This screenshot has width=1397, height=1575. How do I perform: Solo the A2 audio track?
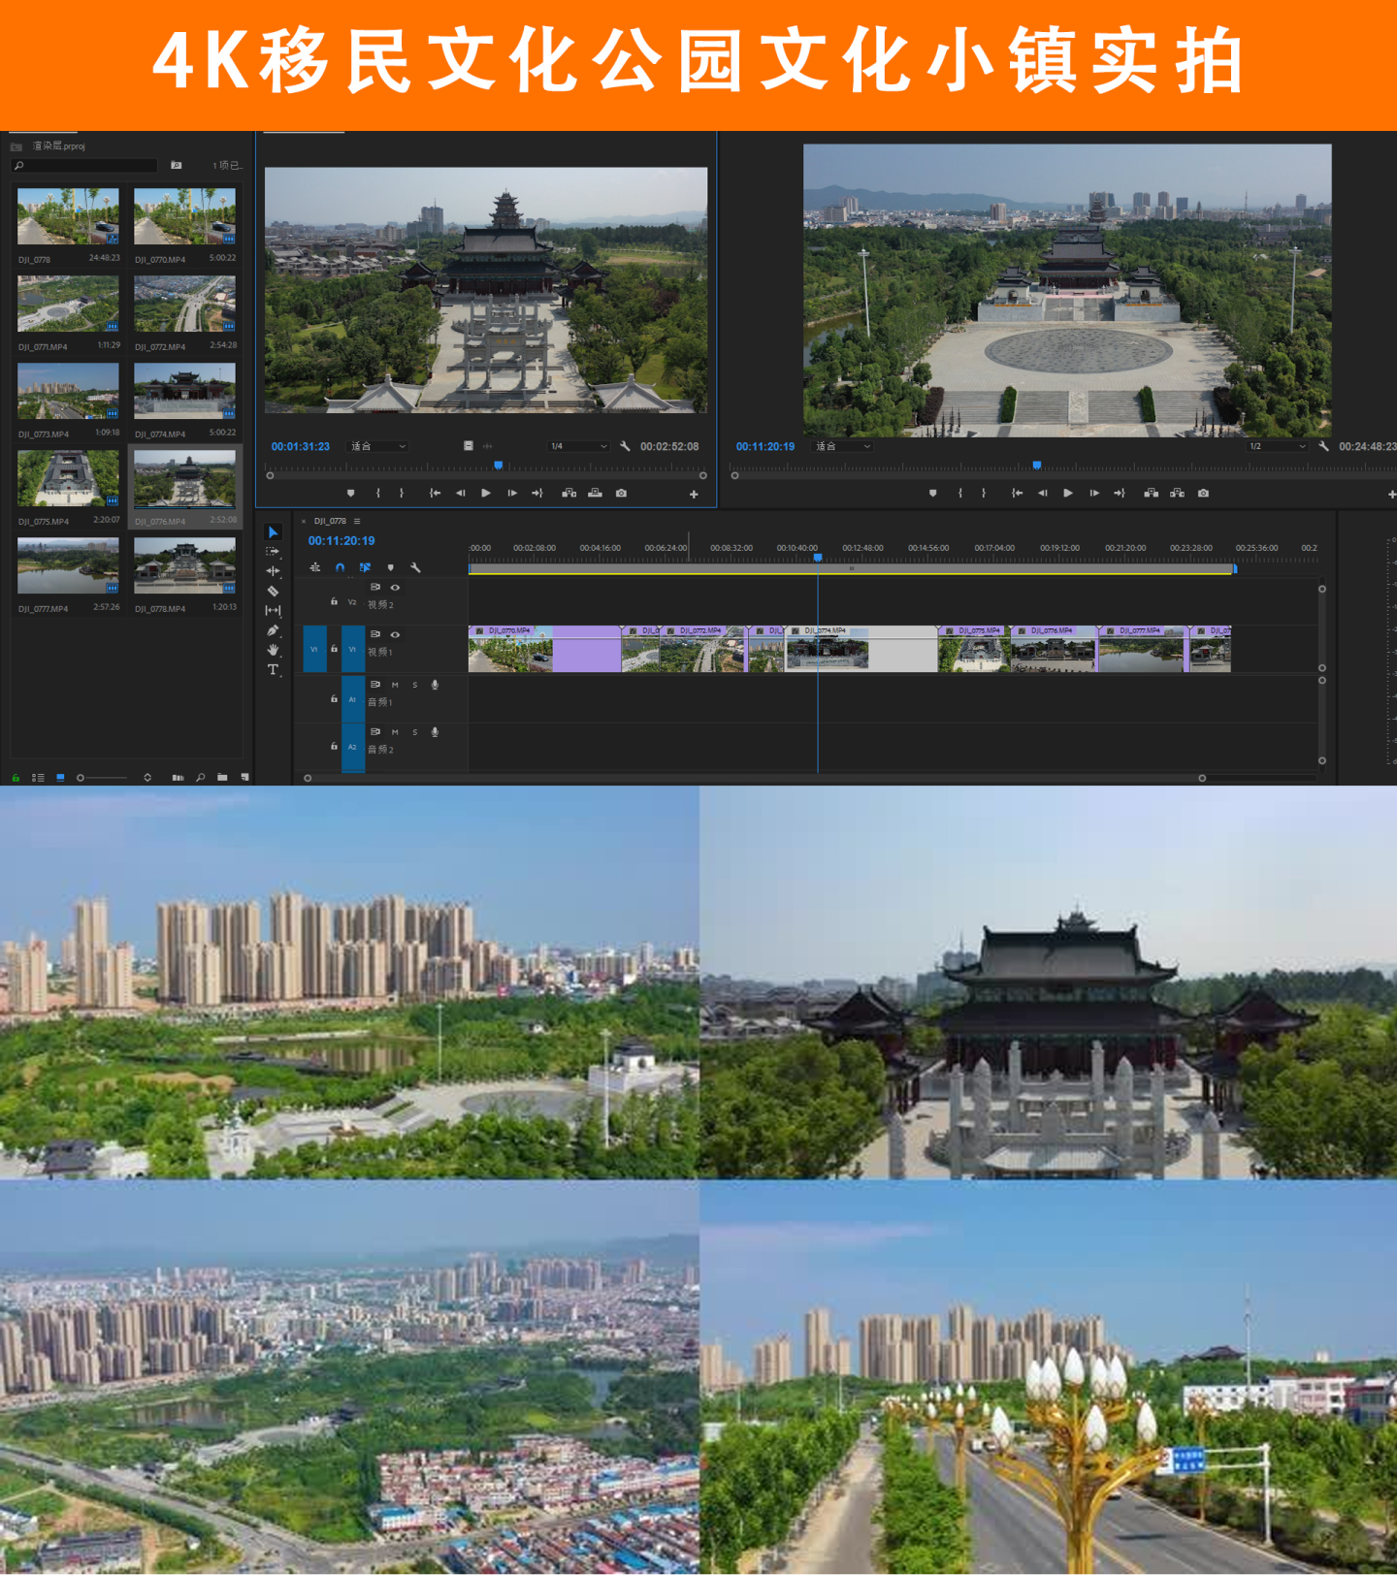click(x=415, y=733)
